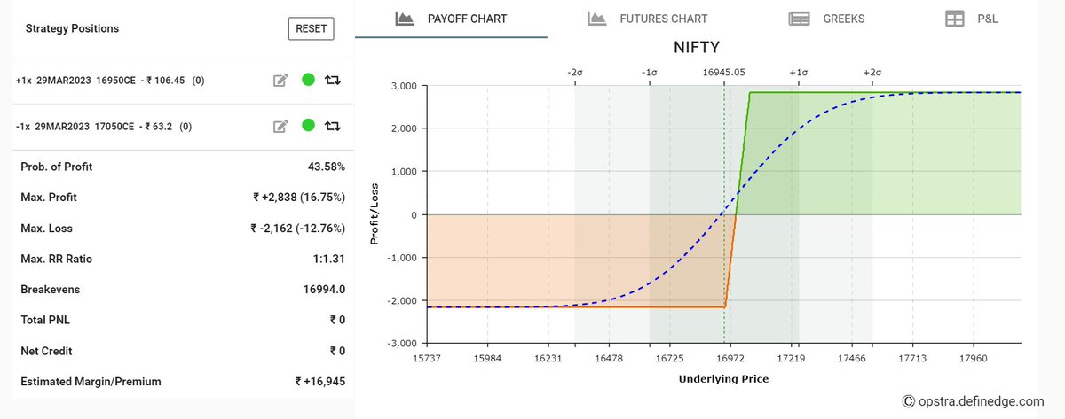The image size is (1065, 419).
Task: Switch to the Greeks tab
Action: click(826, 19)
